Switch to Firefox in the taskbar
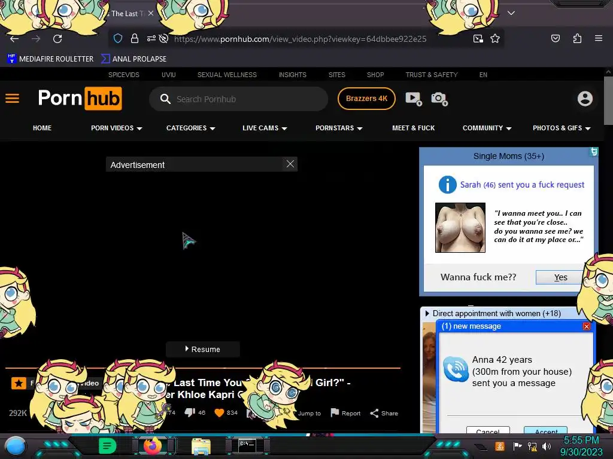 pos(153,446)
